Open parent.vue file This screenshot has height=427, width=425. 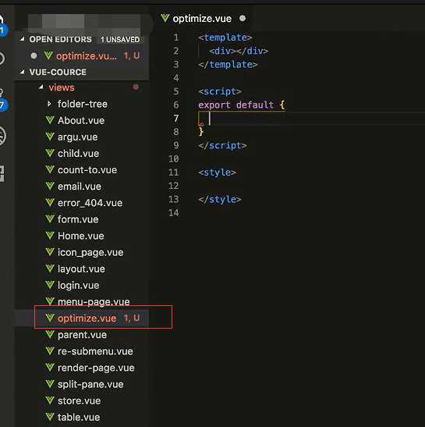tap(82, 335)
